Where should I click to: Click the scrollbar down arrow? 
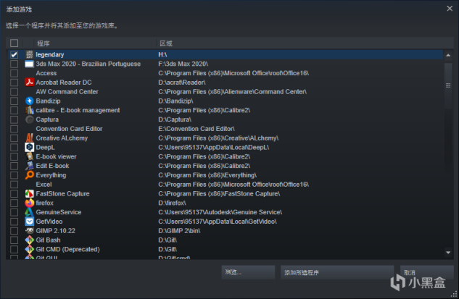click(x=448, y=253)
